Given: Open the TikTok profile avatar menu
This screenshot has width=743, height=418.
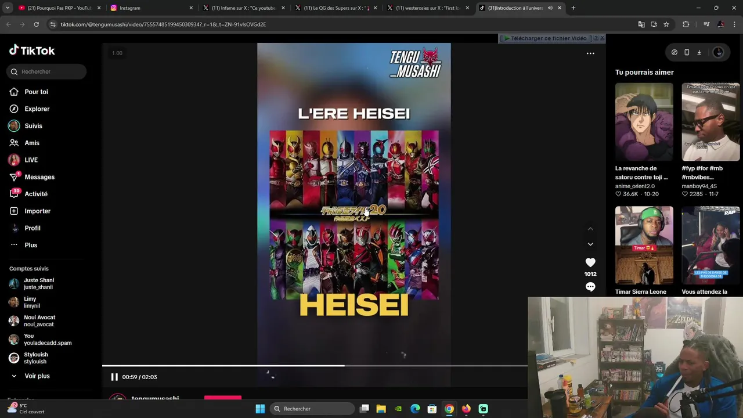Looking at the screenshot, I should click(718, 52).
